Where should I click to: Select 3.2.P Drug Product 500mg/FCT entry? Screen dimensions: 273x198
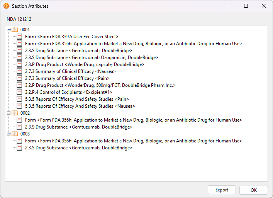[100, 85]
